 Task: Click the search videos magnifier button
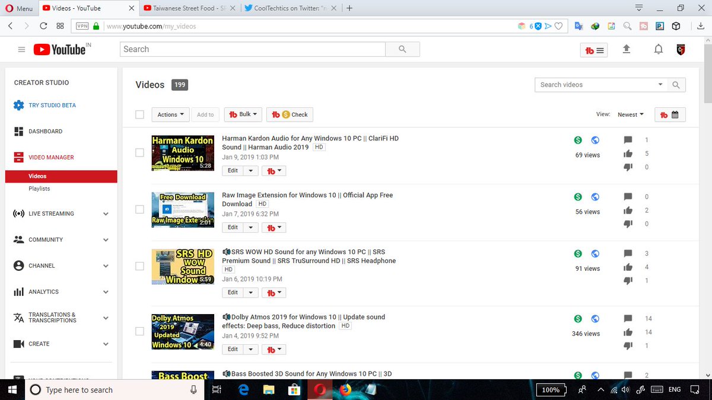pos(676,85)
